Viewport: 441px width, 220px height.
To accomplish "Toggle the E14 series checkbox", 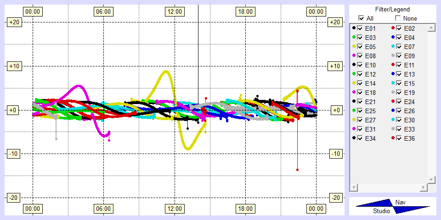I will [x=360, y=83].
